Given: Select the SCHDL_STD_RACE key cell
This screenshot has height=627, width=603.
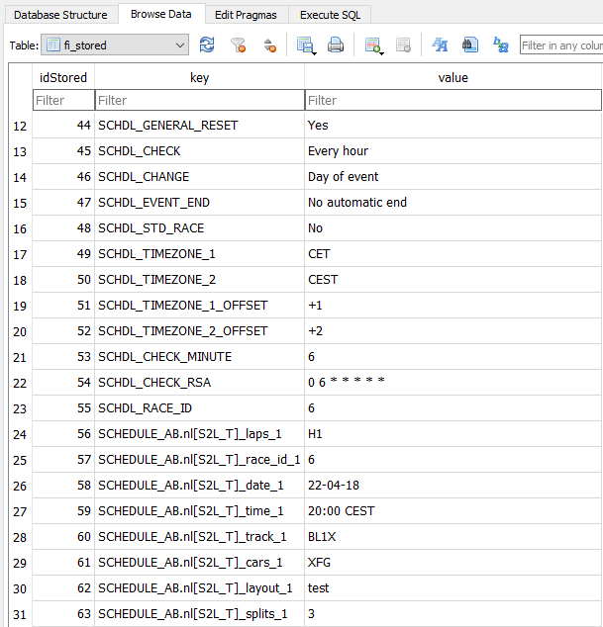Looking at the screenshot, I should 199,228.
